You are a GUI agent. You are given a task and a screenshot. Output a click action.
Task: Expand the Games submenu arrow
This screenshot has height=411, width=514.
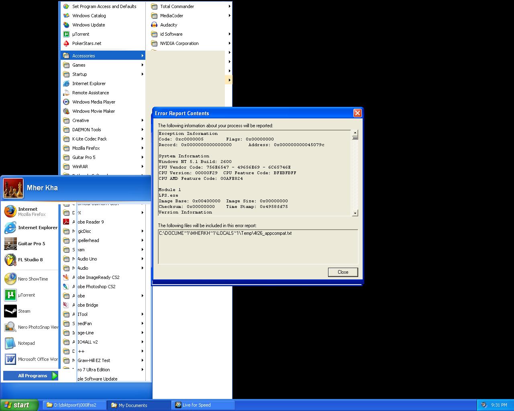[142, 65]
